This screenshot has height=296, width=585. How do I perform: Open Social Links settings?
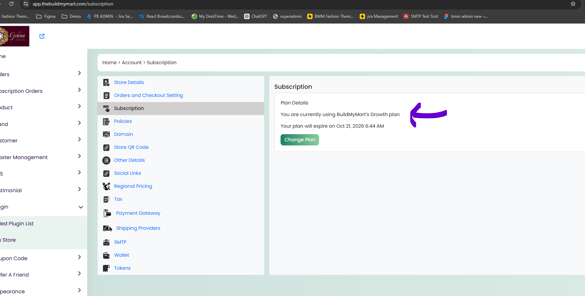click(127, 173)
